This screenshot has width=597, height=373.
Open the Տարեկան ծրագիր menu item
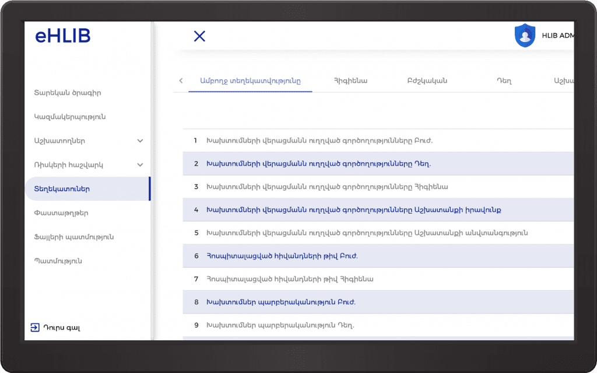pyautogui.click(x=68, y=93)
